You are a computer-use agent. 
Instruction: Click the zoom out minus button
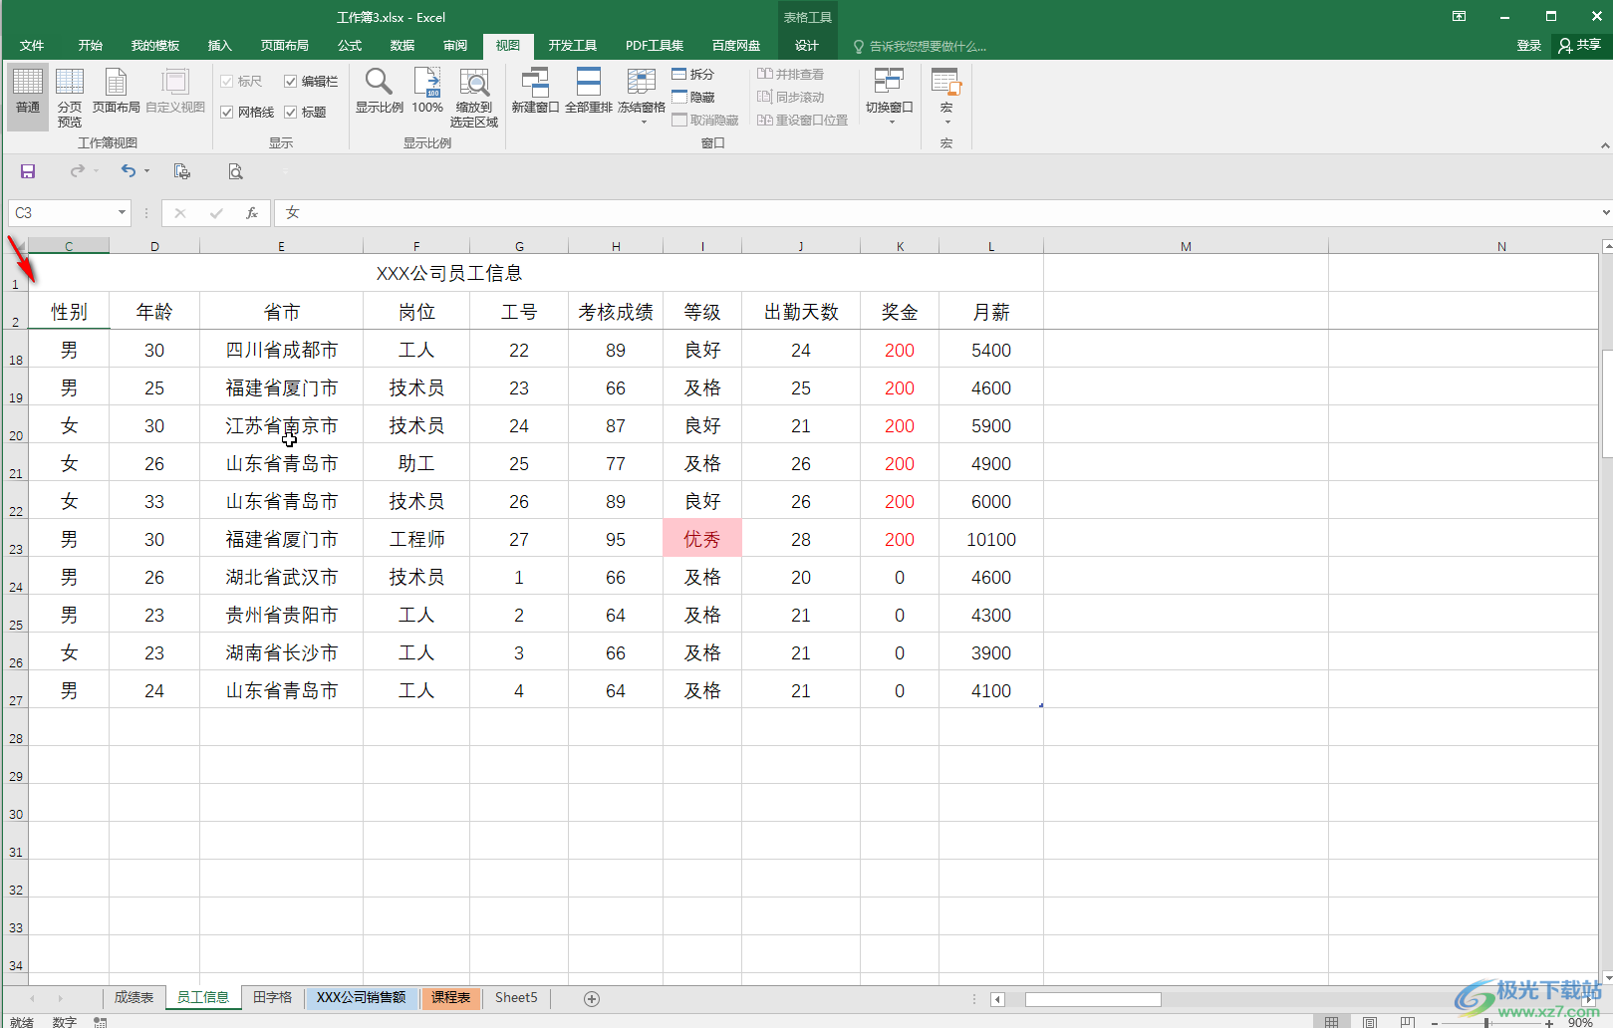pos(1434,1023)
